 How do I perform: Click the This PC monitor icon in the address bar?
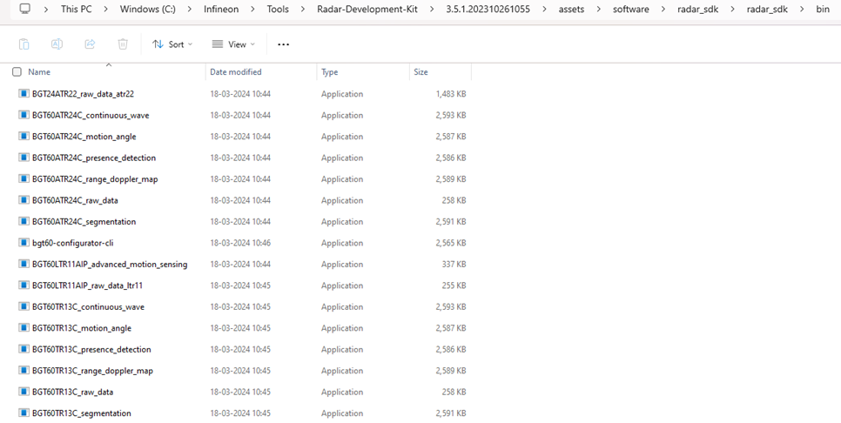point(24,10)
